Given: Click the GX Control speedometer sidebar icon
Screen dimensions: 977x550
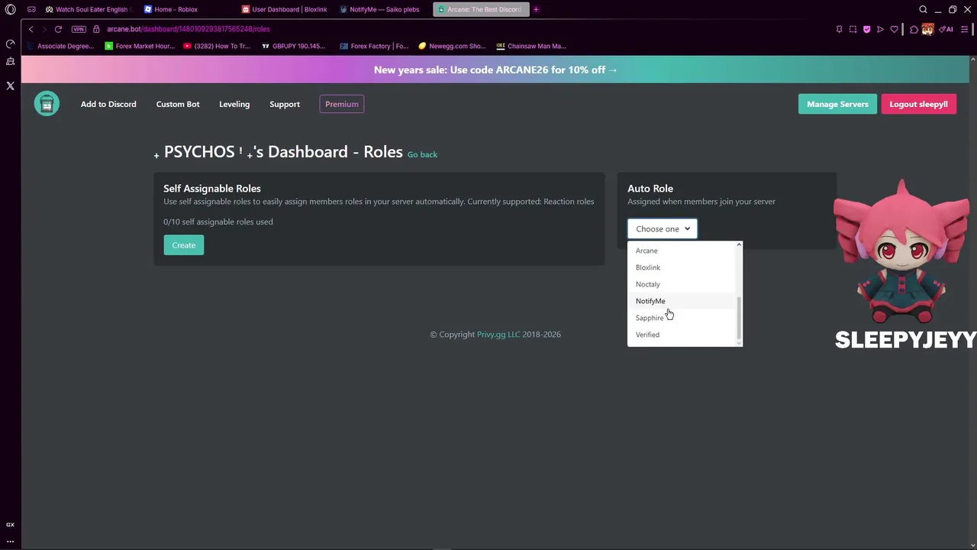Looking at the screenshot, I should pos(10,44).
